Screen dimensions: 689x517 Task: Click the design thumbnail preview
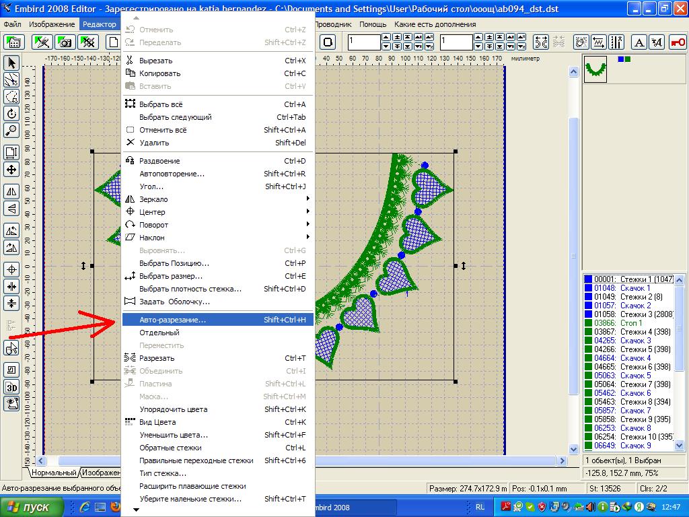point(595,69)
